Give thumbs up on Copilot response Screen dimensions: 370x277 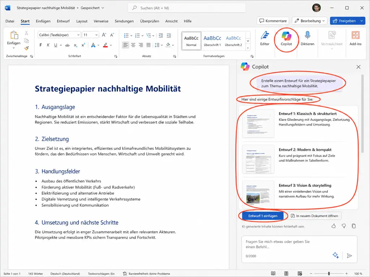click(334, 226)
